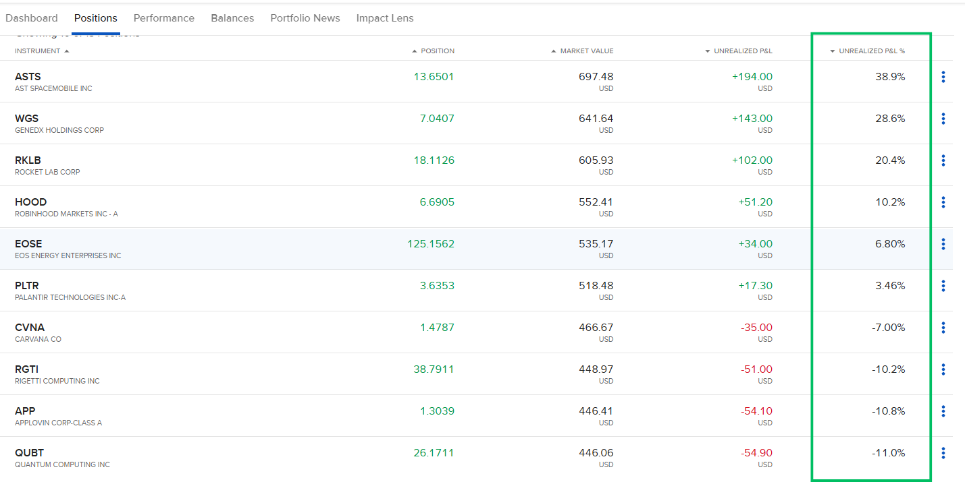The image size is (965, 482).
Task: Open the three-dot menu for RKLB row
Action: point(943,160)
